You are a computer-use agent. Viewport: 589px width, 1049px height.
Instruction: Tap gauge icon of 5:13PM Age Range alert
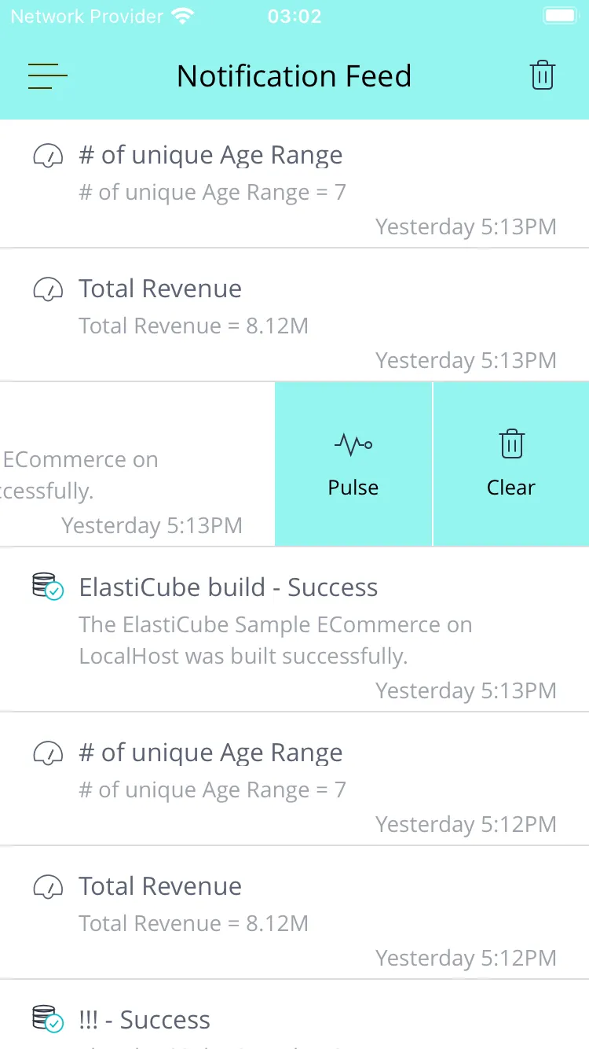pos(48,156)
